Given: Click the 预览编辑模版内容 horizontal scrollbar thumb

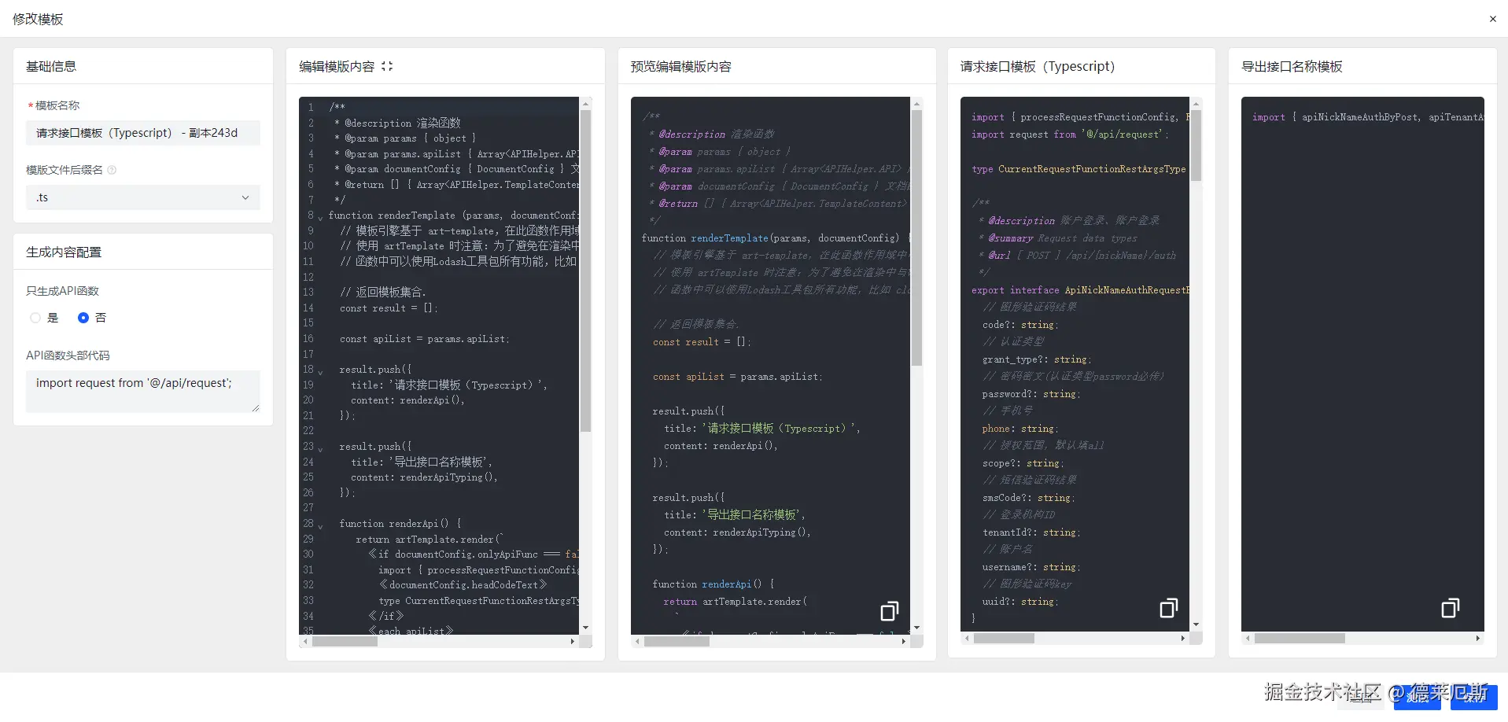Looking at the screenshot, I should click(x=677, y=642).
